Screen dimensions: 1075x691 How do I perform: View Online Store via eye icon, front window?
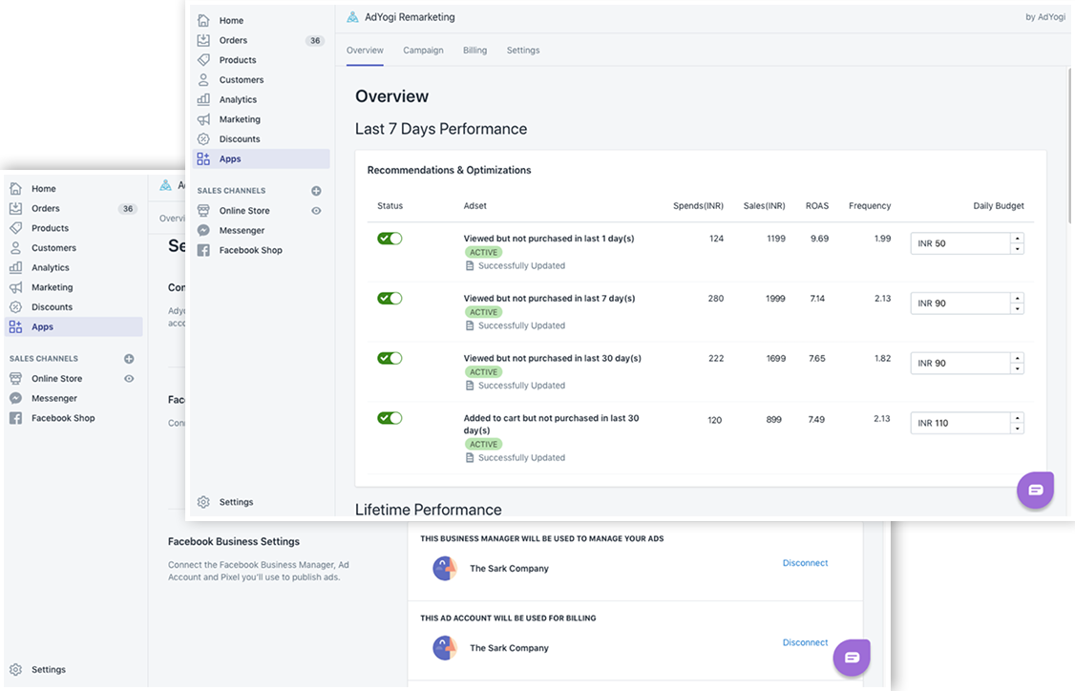(x=316, y=211)
